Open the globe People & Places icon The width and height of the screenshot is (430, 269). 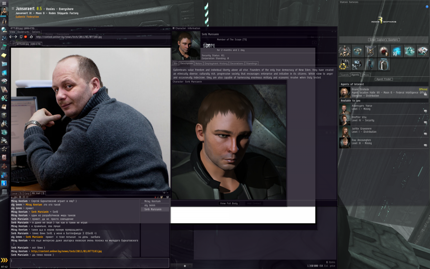pos(4,30)
